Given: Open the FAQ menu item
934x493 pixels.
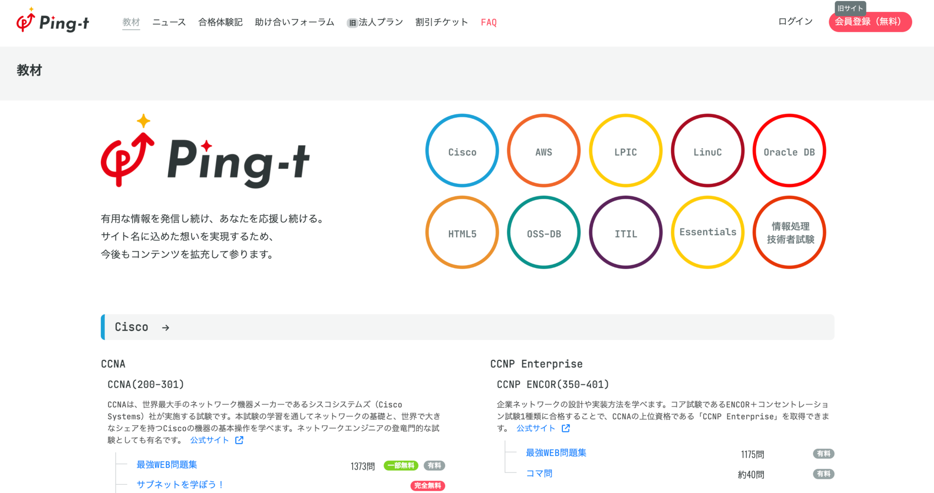Looking at the screenshot, I should coord(488,21).
